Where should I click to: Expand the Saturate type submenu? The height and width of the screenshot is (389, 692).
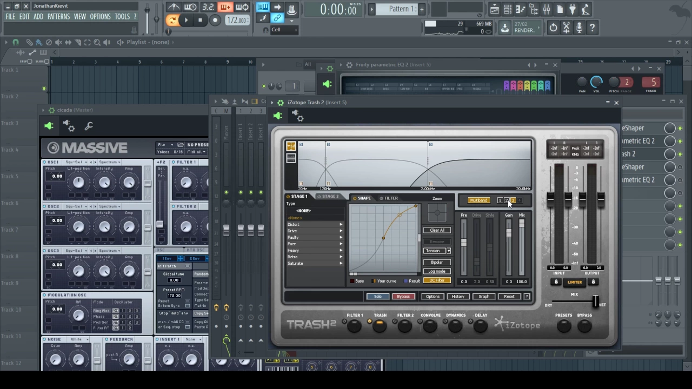coord(315,263)
